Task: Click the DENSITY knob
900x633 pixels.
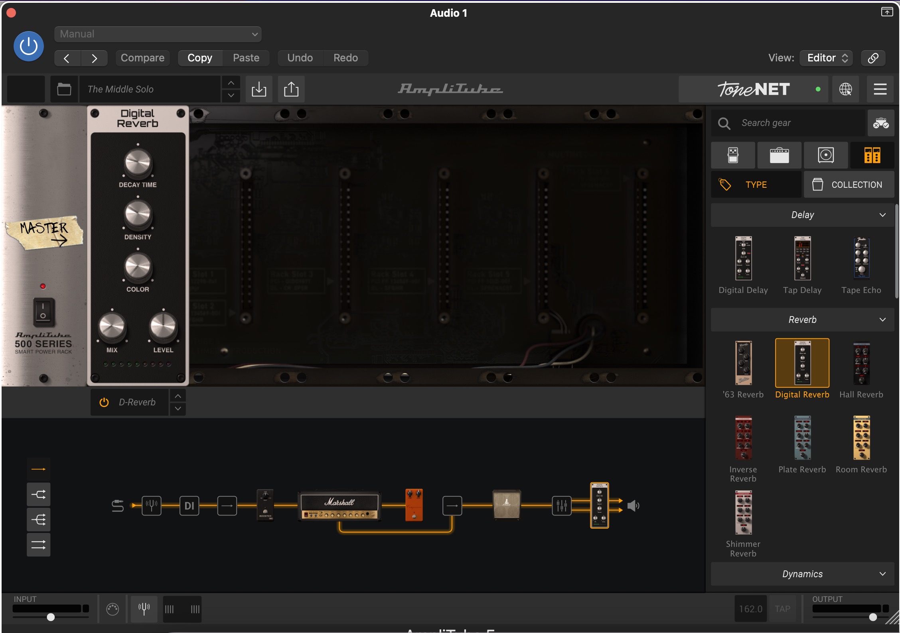Action: [x=138, y=215]
